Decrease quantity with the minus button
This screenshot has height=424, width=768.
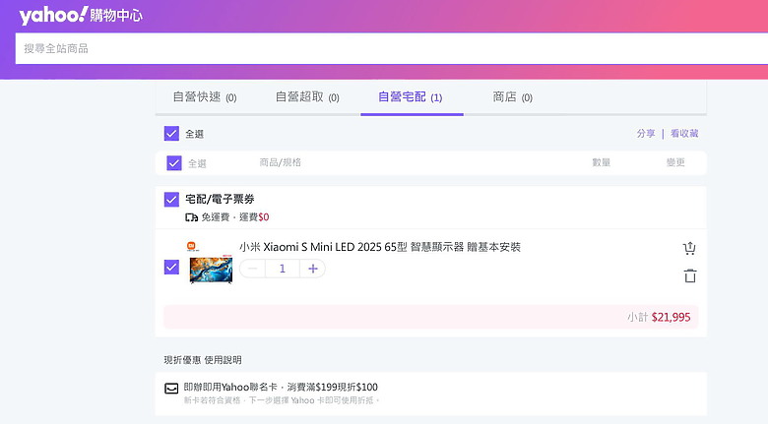point(253,269)
